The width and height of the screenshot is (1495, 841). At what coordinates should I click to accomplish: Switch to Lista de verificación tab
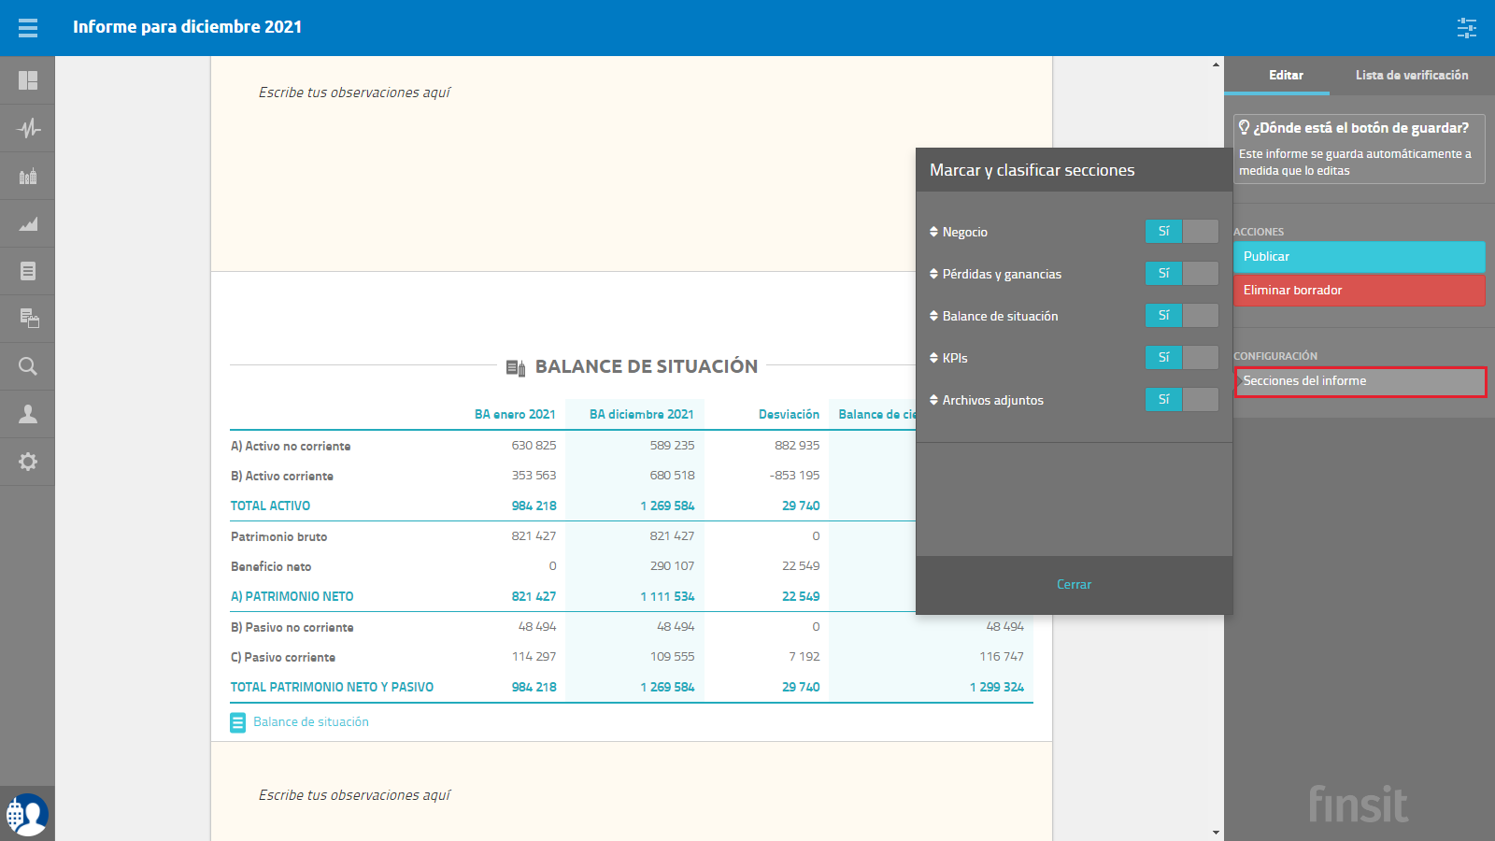pos(1412,75)
